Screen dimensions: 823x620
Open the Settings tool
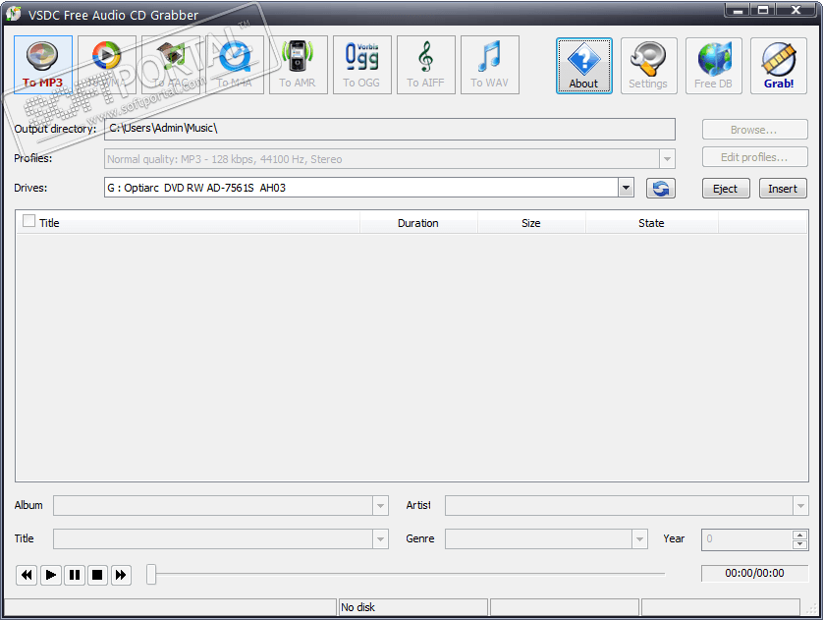(649, 66)
